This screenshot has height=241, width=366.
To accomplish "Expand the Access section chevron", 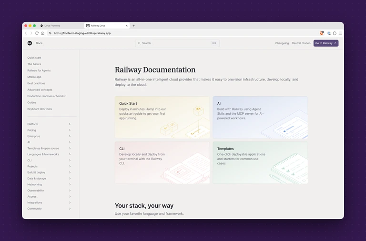I will click(x=70, y=197).
